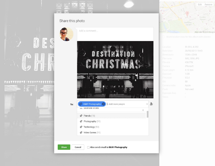Viewport: 215px width, 166px height.
Task: Enable also send email to B&W Photography
Action: (88, 147)
